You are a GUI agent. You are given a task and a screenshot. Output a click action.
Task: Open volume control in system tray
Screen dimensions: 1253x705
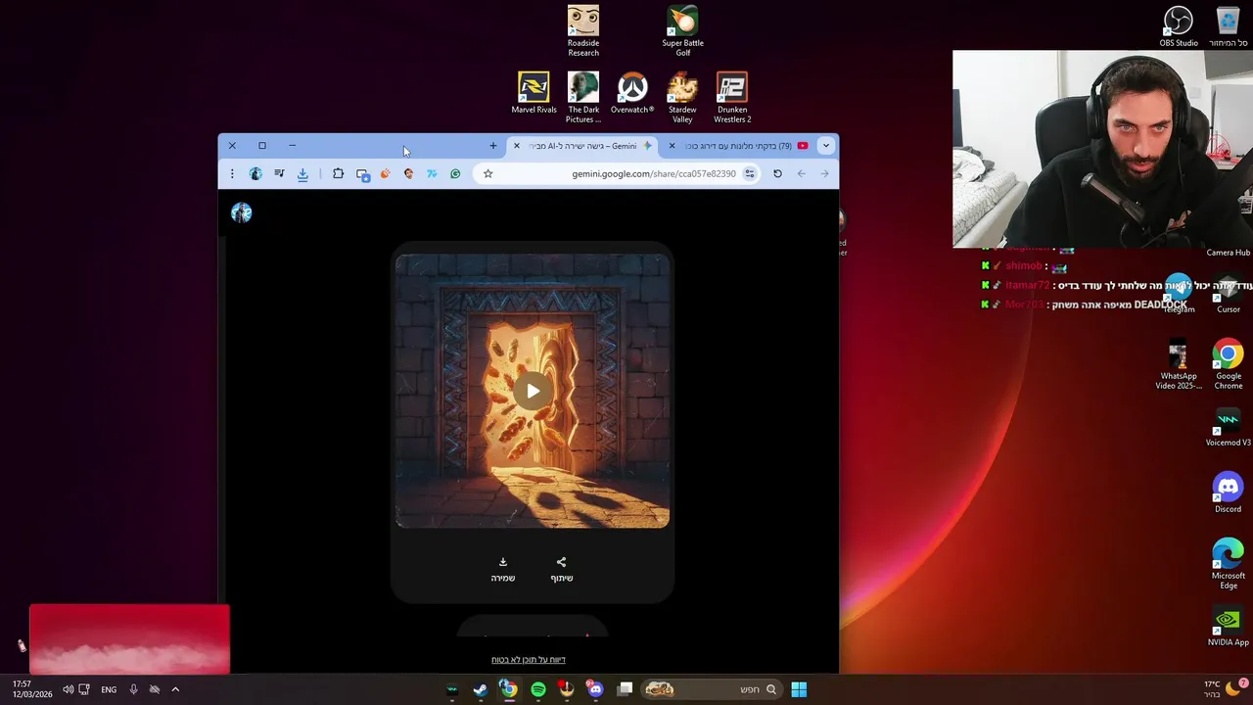tap(68, 689)
